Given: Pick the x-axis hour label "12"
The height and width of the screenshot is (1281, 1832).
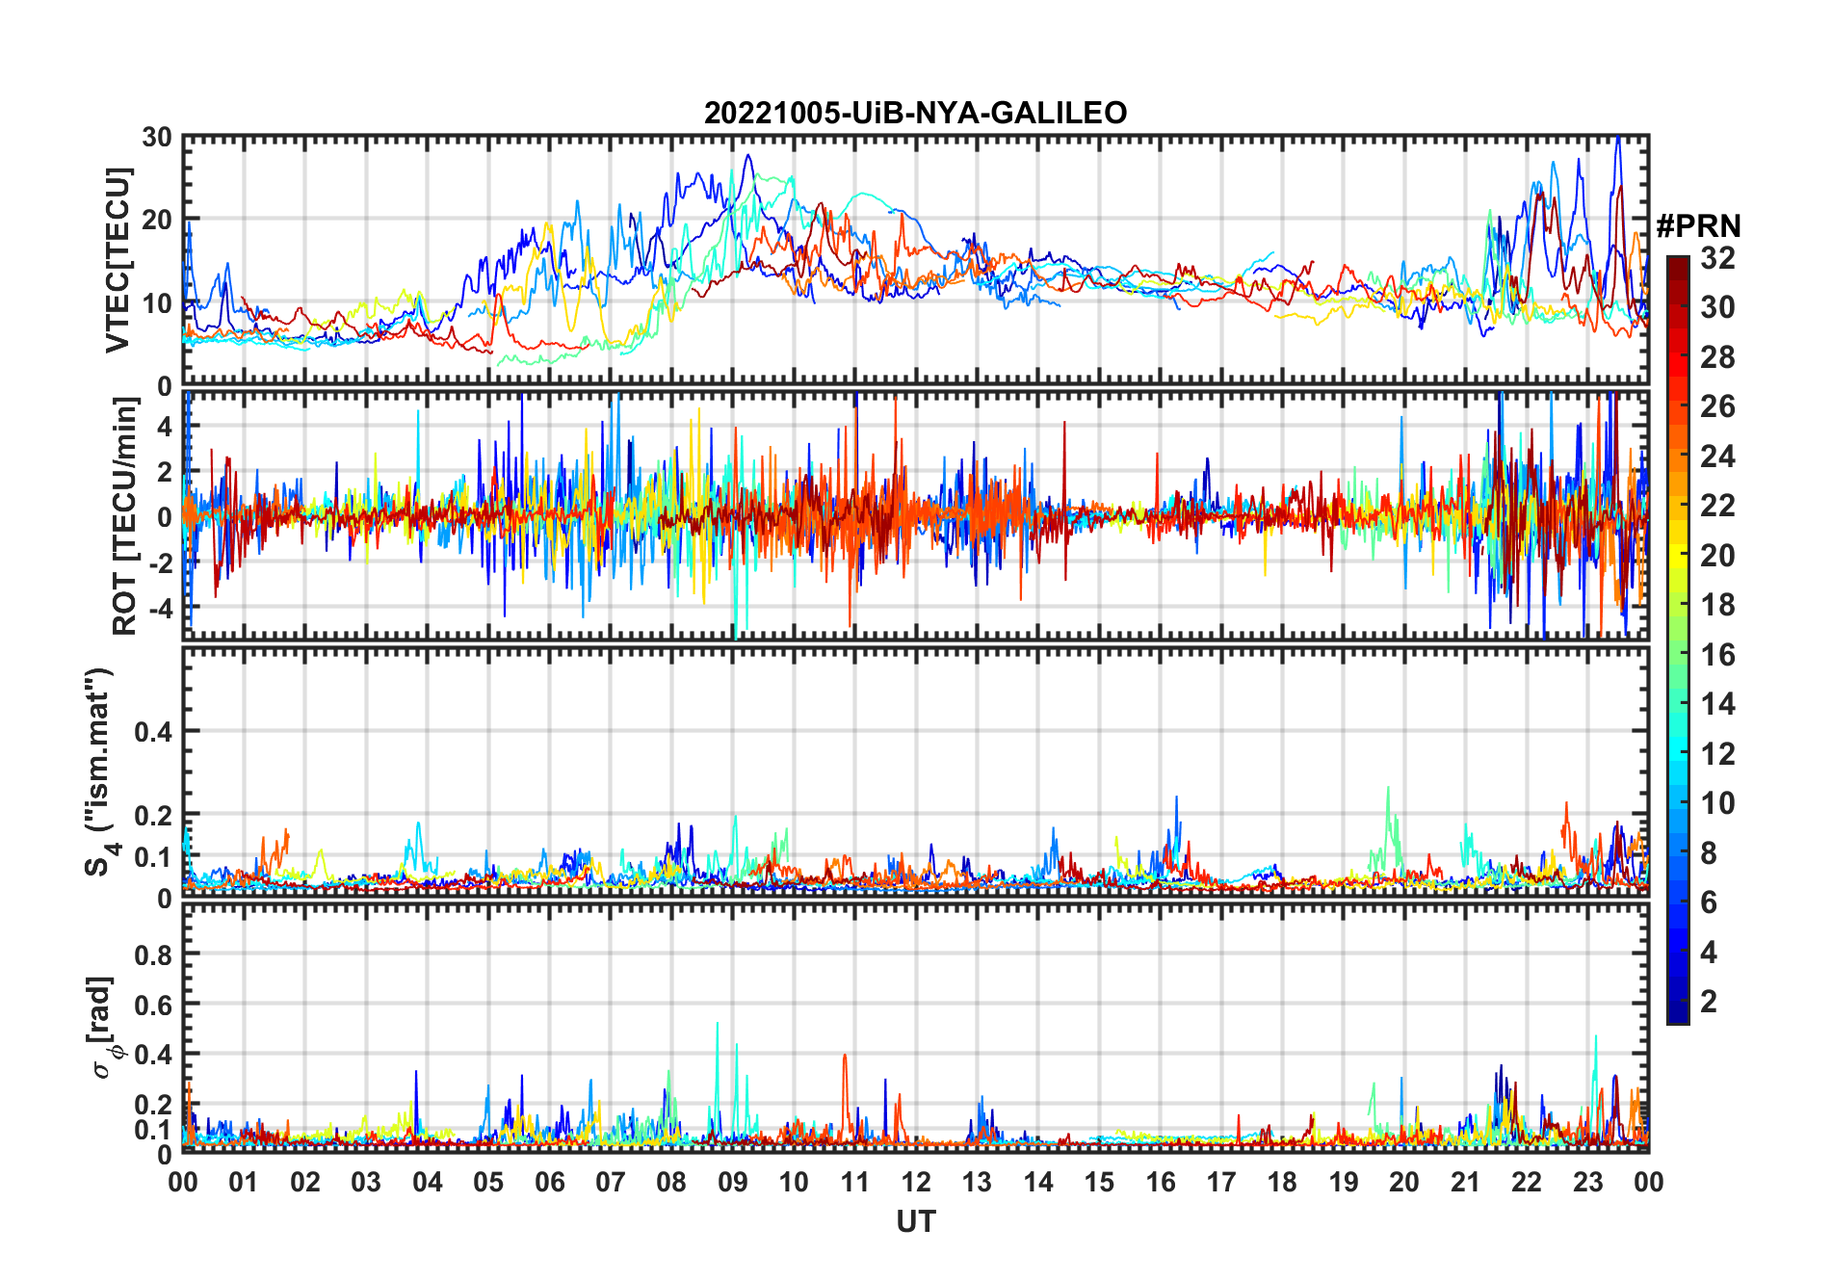Looking at the screenshot, I should 916,1182.
